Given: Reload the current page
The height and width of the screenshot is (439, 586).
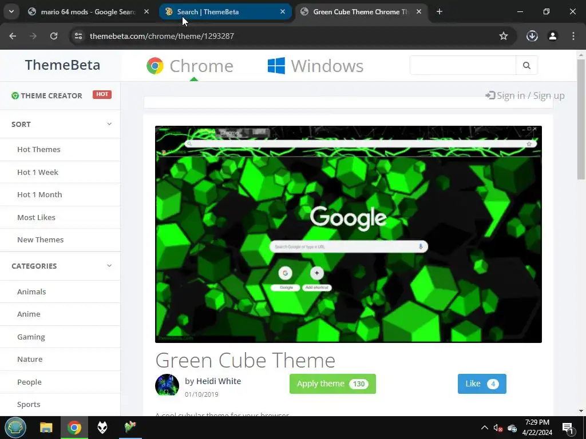Looking at the screenshot, I should 54,36.
